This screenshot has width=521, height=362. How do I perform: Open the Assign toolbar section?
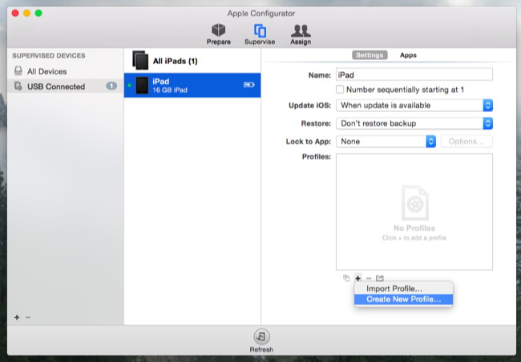point(301,34)
